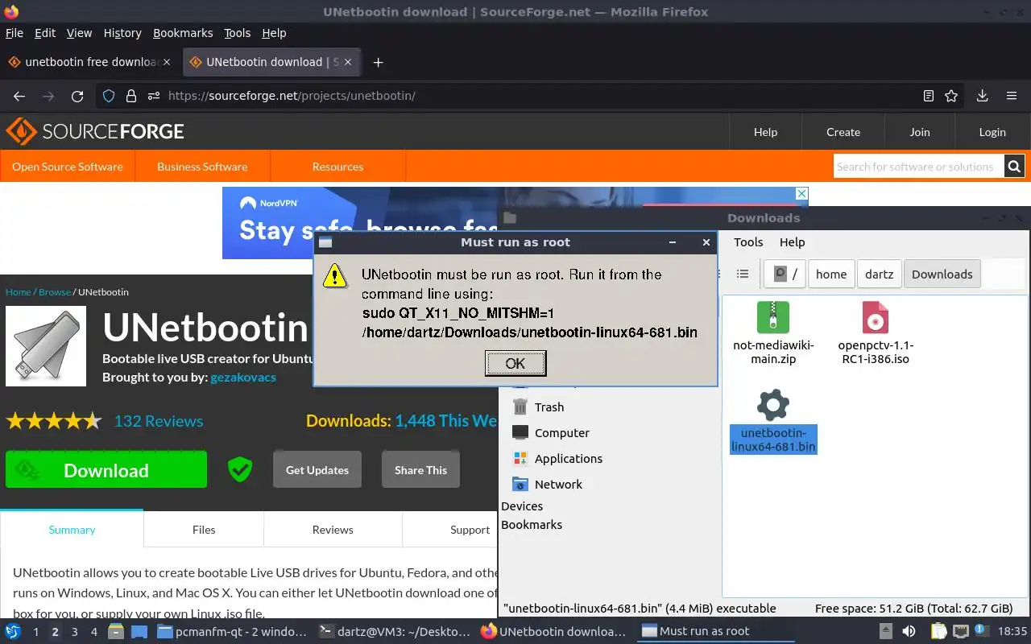Viewport: 1031px width, 644px height.
Task: Reload the current page
Action: [x=77, y=96]
